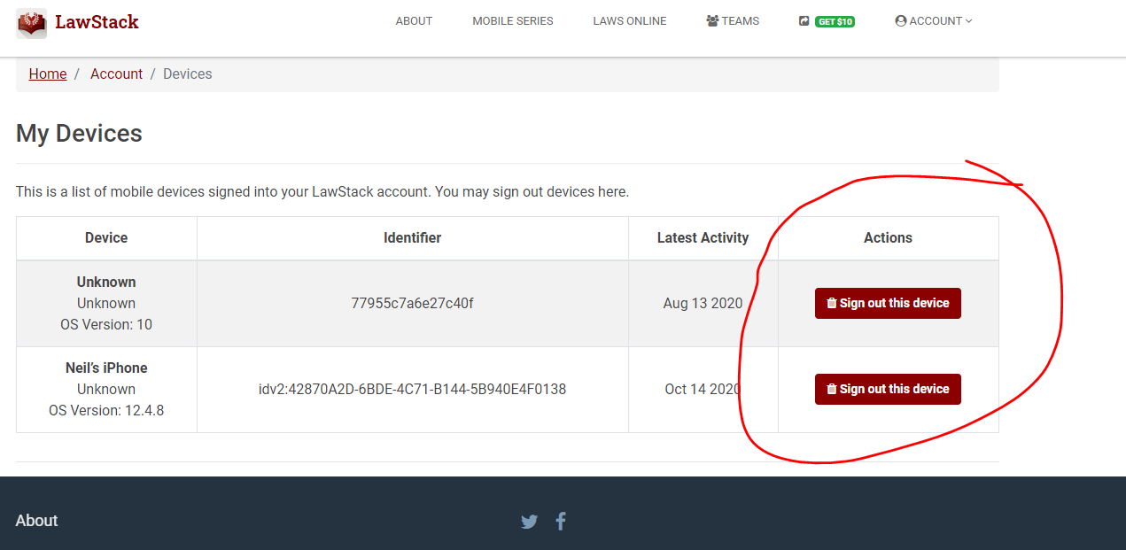Select identifier idv2:42870A2D-6BDE-4C71-B144-5B940E4F0138

[x=413, y=390]
